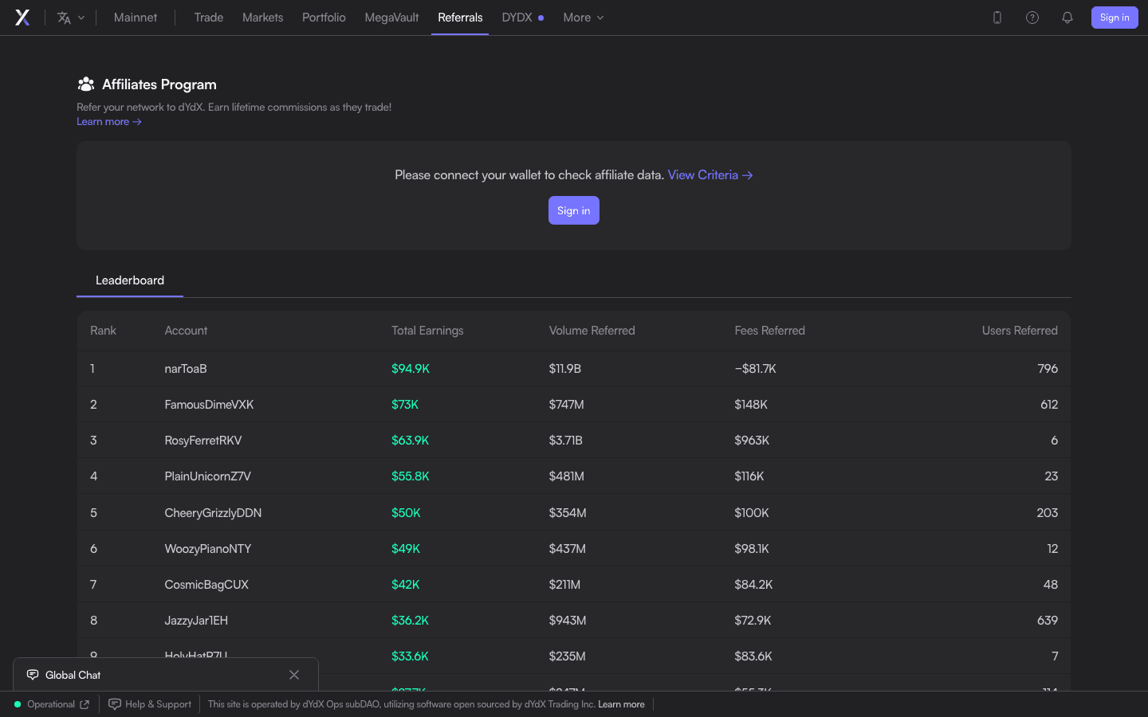The height and width of the screenshot is (717, 1148).
Task: Select the narToaB account row
Action: 574,369
